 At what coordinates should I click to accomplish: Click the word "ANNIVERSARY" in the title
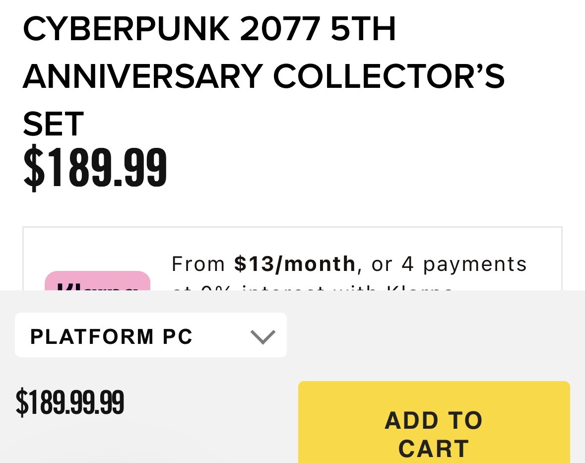point(142,77)
